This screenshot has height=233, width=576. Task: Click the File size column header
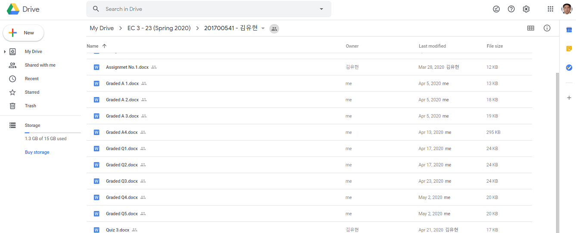495,46
